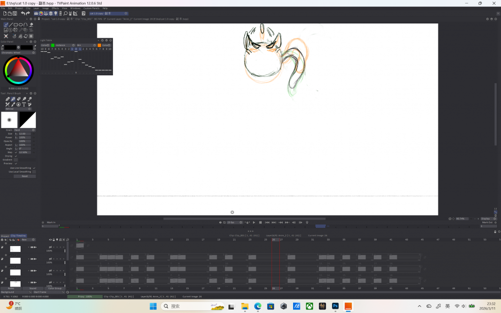Viewport: 501px width, 313px height.
Task: Open the Chromatic Wheel dropdown
Action: (17, 53)
